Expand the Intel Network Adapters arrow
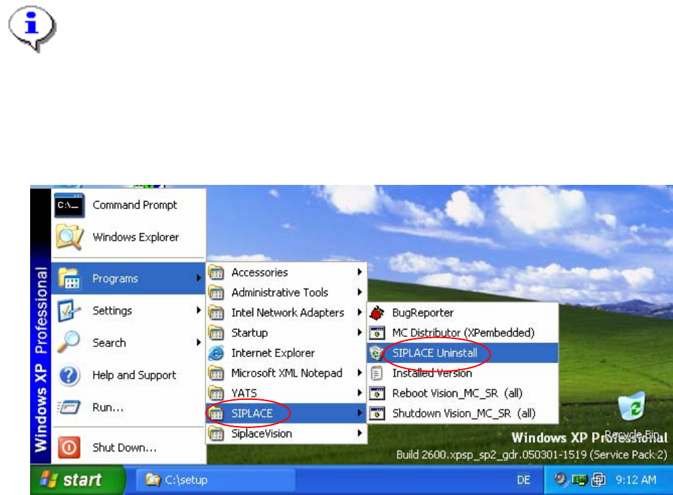 pyautogui.click(x=360, y=312)
